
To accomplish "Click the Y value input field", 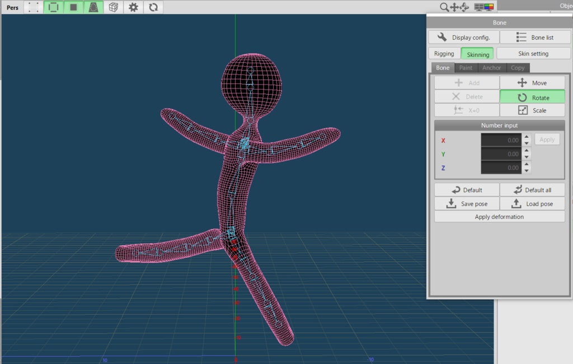I will tap(501, 154).
